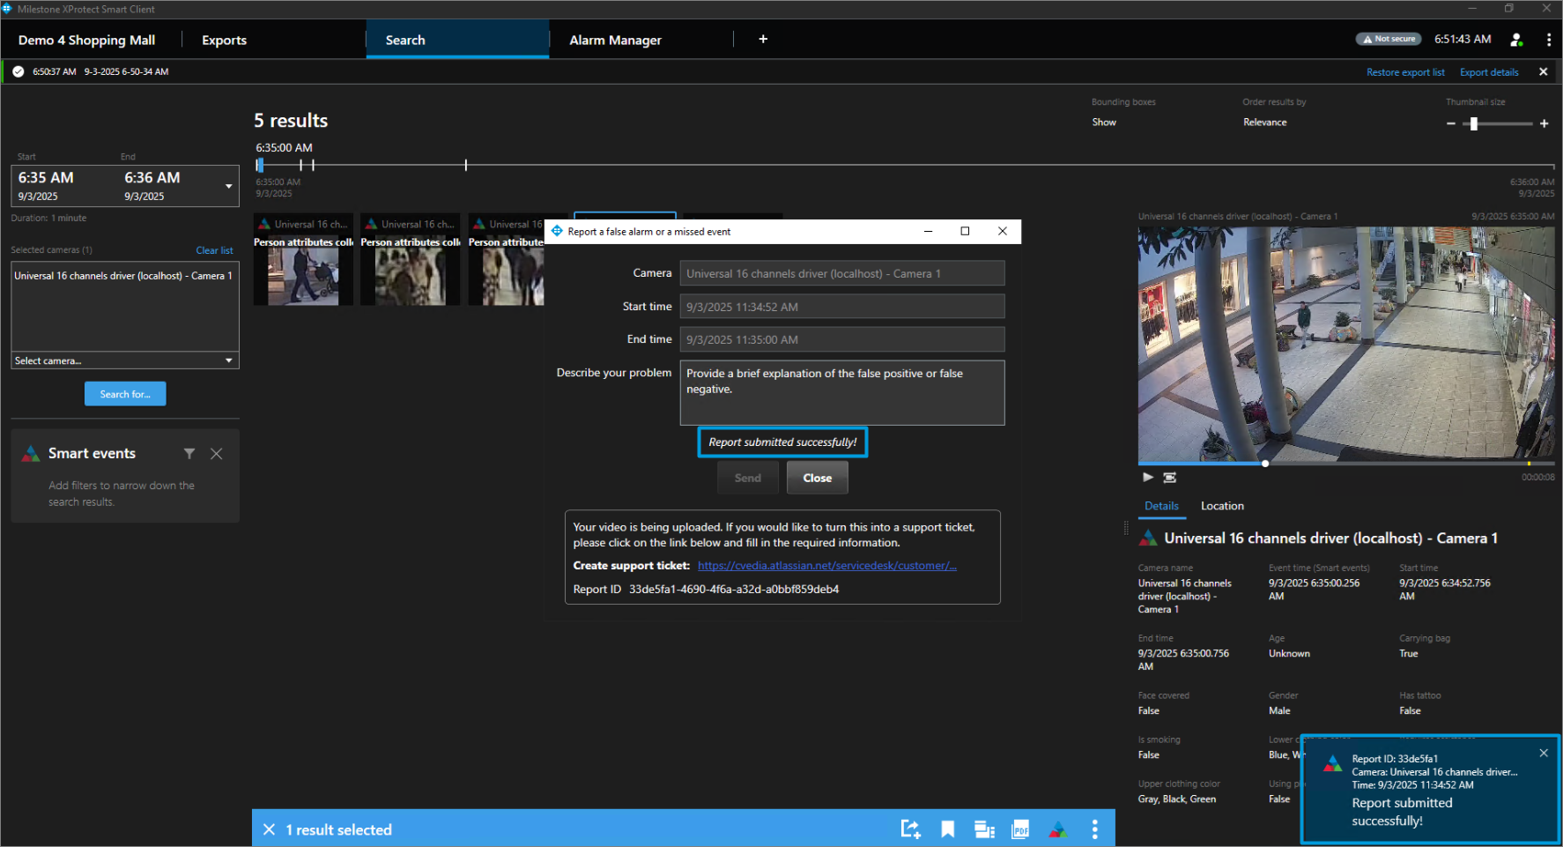Play the preview video
This screenshot has height=847, width=1563.
pyautogui.click(x=1147, y=477)
